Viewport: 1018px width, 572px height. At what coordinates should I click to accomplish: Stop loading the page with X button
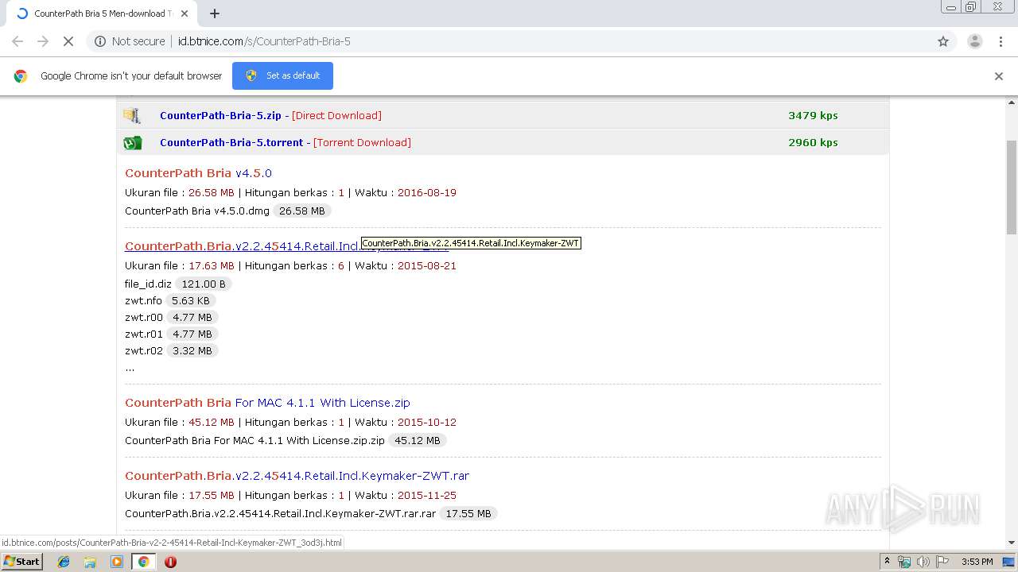pyautogui.click(x=68, y=41)
